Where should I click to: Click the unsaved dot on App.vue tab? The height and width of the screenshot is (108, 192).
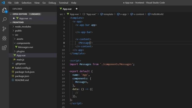coord(76,9)
